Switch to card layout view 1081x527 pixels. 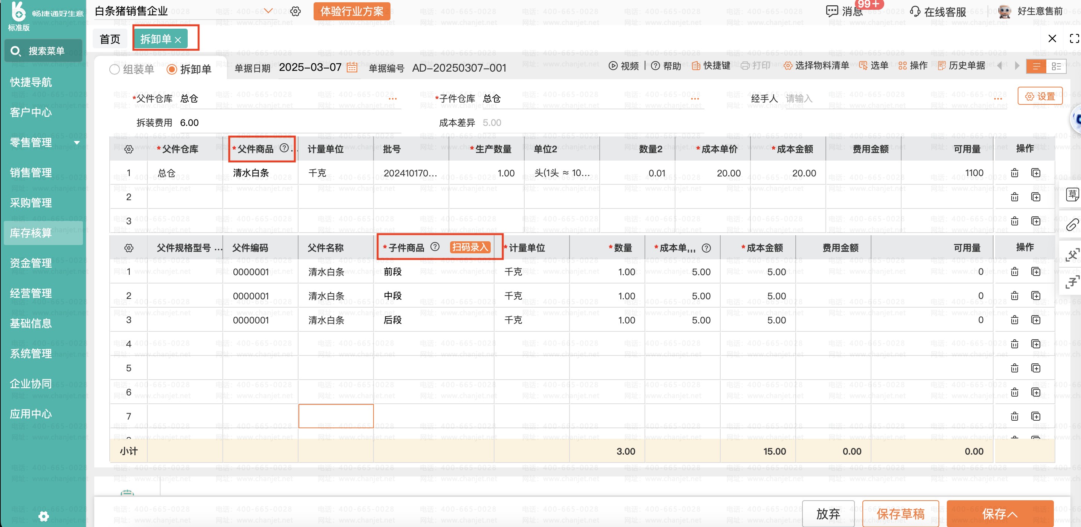1056,66
